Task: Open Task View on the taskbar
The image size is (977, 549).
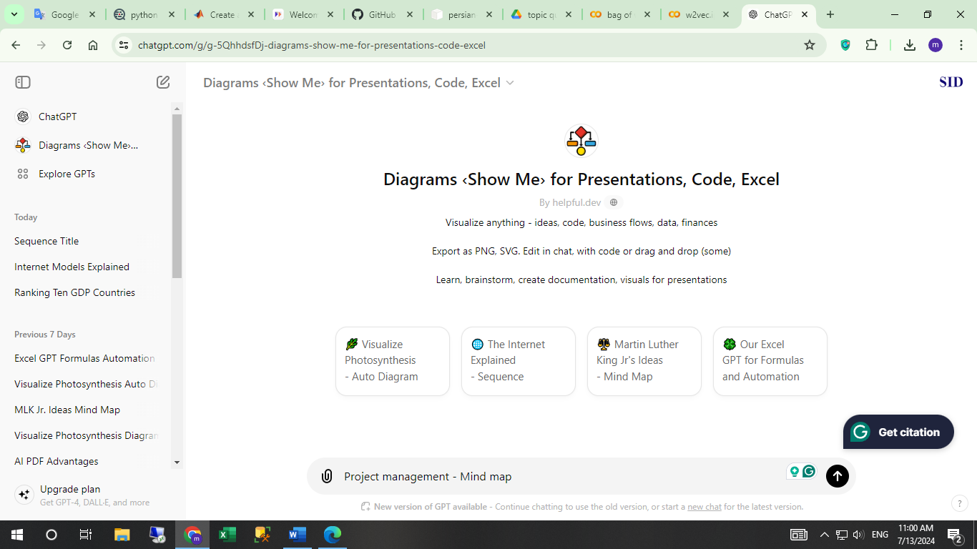Action: pyautogui.click(x=86, y=535)
